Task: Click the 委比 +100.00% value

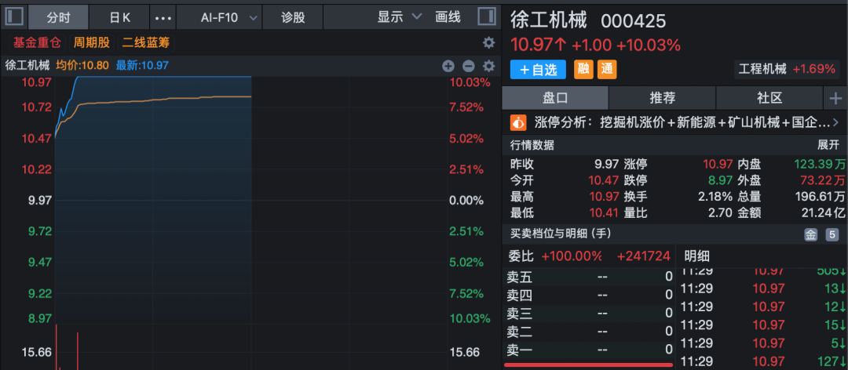Action: click(572, 256)
